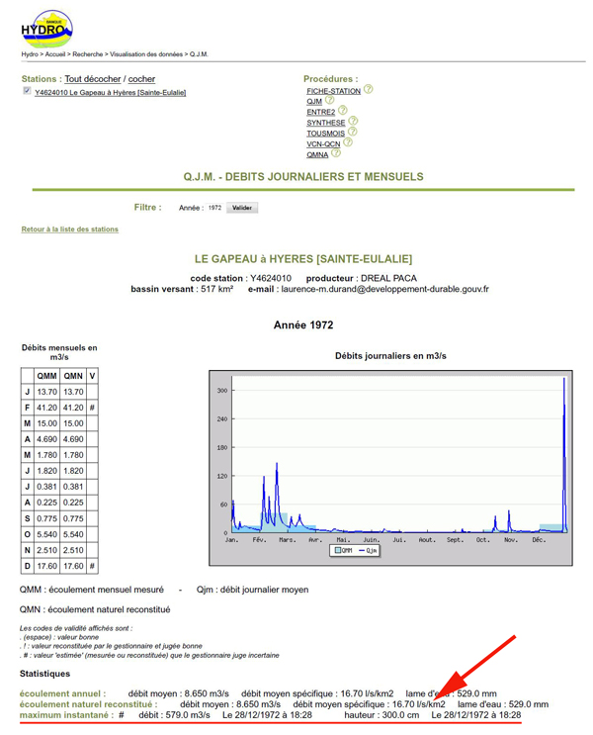593x735 pixels.
Task: Open the VCN-QCN procedure link
Action: click(x=323, y=144)
